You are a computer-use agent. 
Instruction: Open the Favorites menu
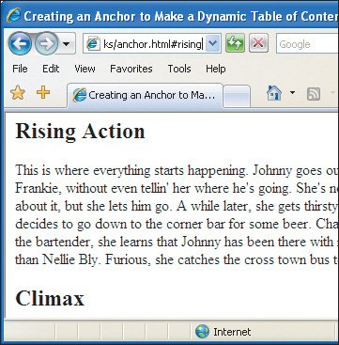[x=131, y=69]
